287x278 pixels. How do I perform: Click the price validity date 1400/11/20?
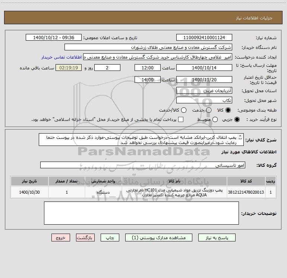(204, 79)
